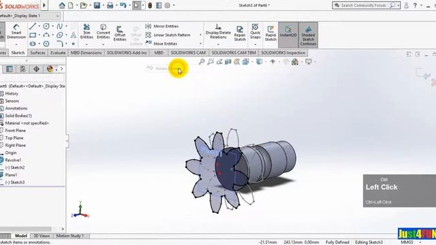
Task: Click the Home icon in the top toolbar
Action: pos(62,5)
